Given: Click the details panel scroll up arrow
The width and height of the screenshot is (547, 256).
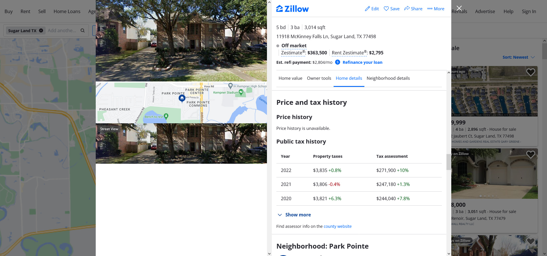Looking at the screenshot, I should 449,73.
